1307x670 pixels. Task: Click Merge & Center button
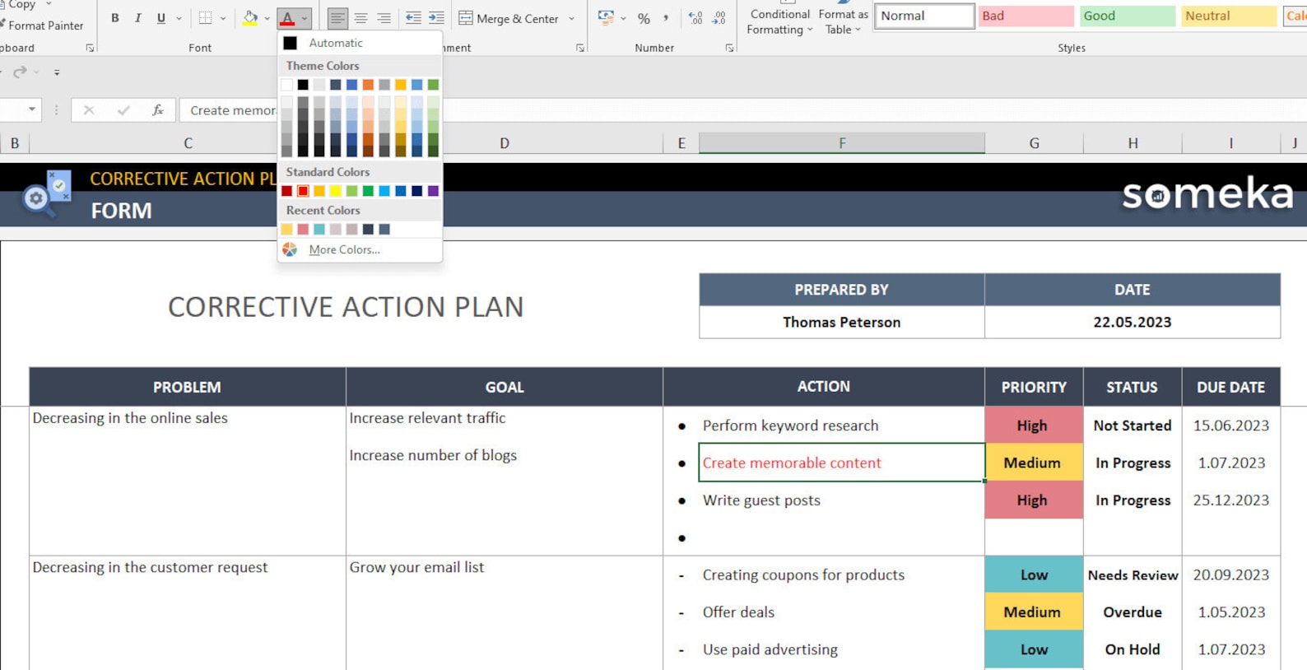(x=509, y=18)
